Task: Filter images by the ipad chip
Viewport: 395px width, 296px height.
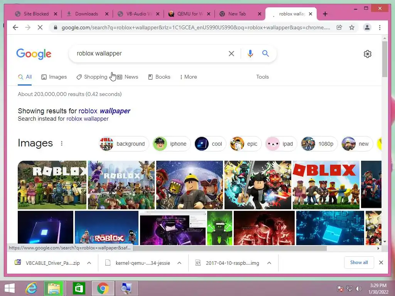Action: (281, 144)
